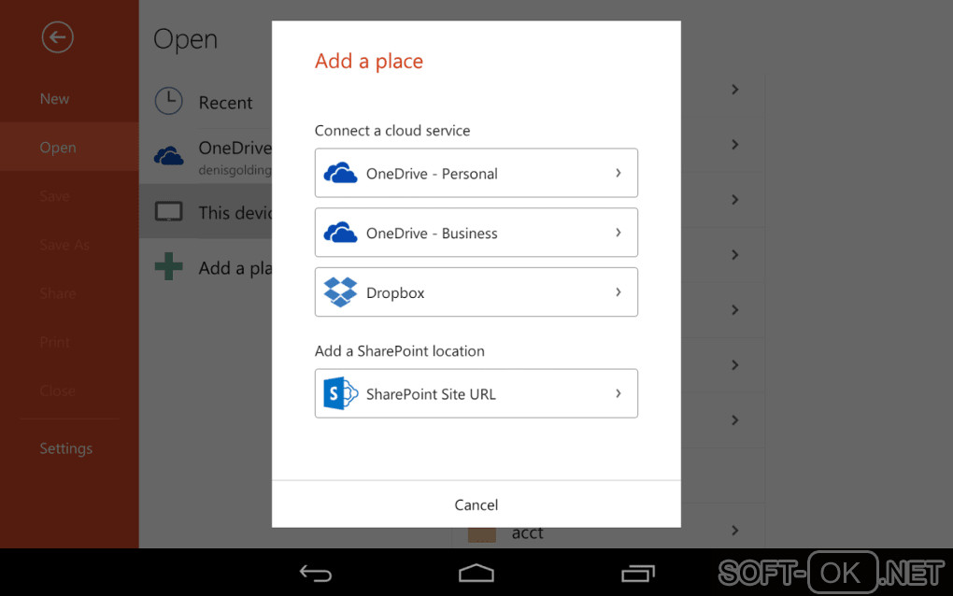Click the OneDrive cloud icon in Open list
This screenshot has height=596, width=953.
coord(168,156)
